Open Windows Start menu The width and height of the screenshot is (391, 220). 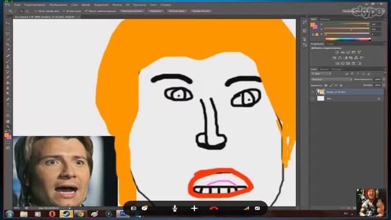10,214
